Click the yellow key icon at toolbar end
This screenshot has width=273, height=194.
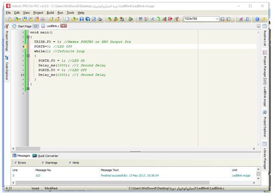[263, 19]
